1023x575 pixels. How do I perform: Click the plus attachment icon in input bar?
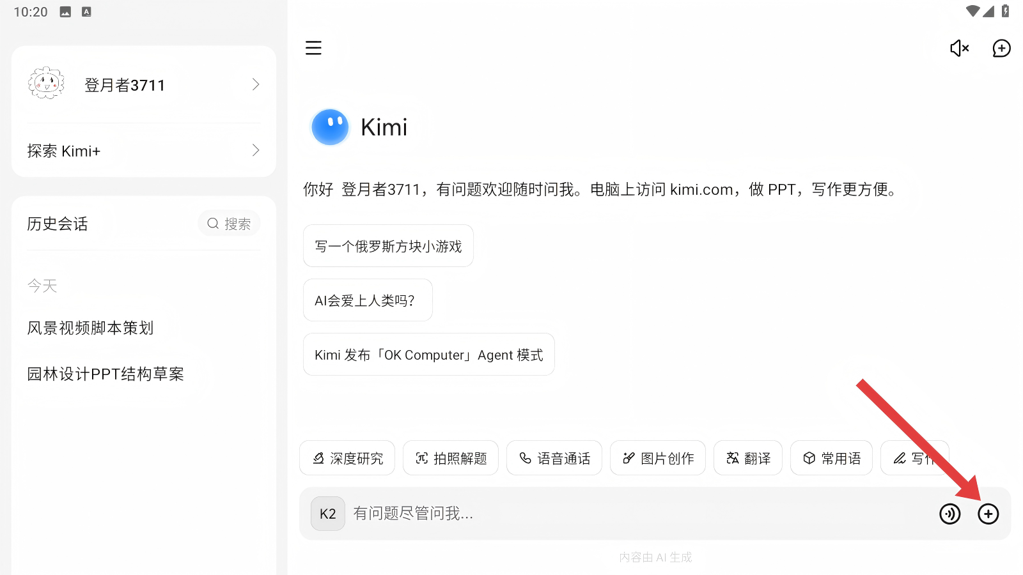(988, 514)
